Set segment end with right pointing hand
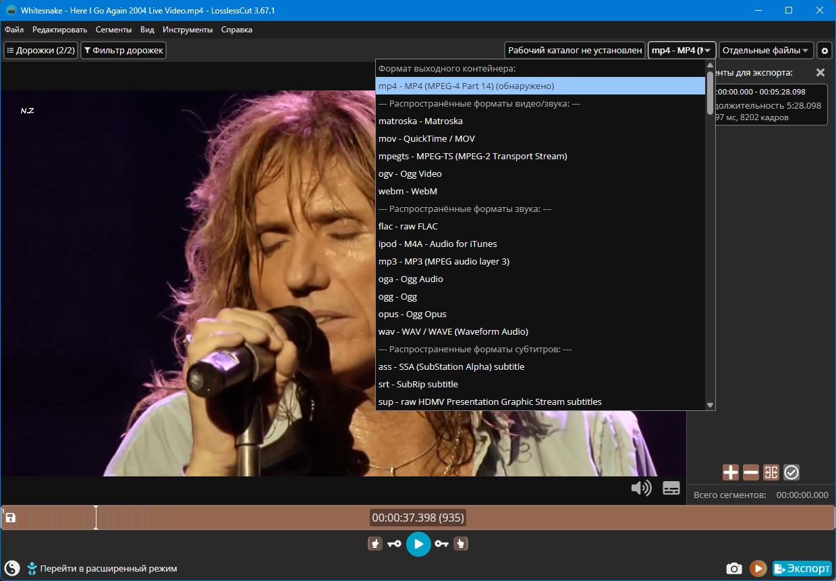The width and height of the screenshot is (836, 581). click(x=461, y=544)
